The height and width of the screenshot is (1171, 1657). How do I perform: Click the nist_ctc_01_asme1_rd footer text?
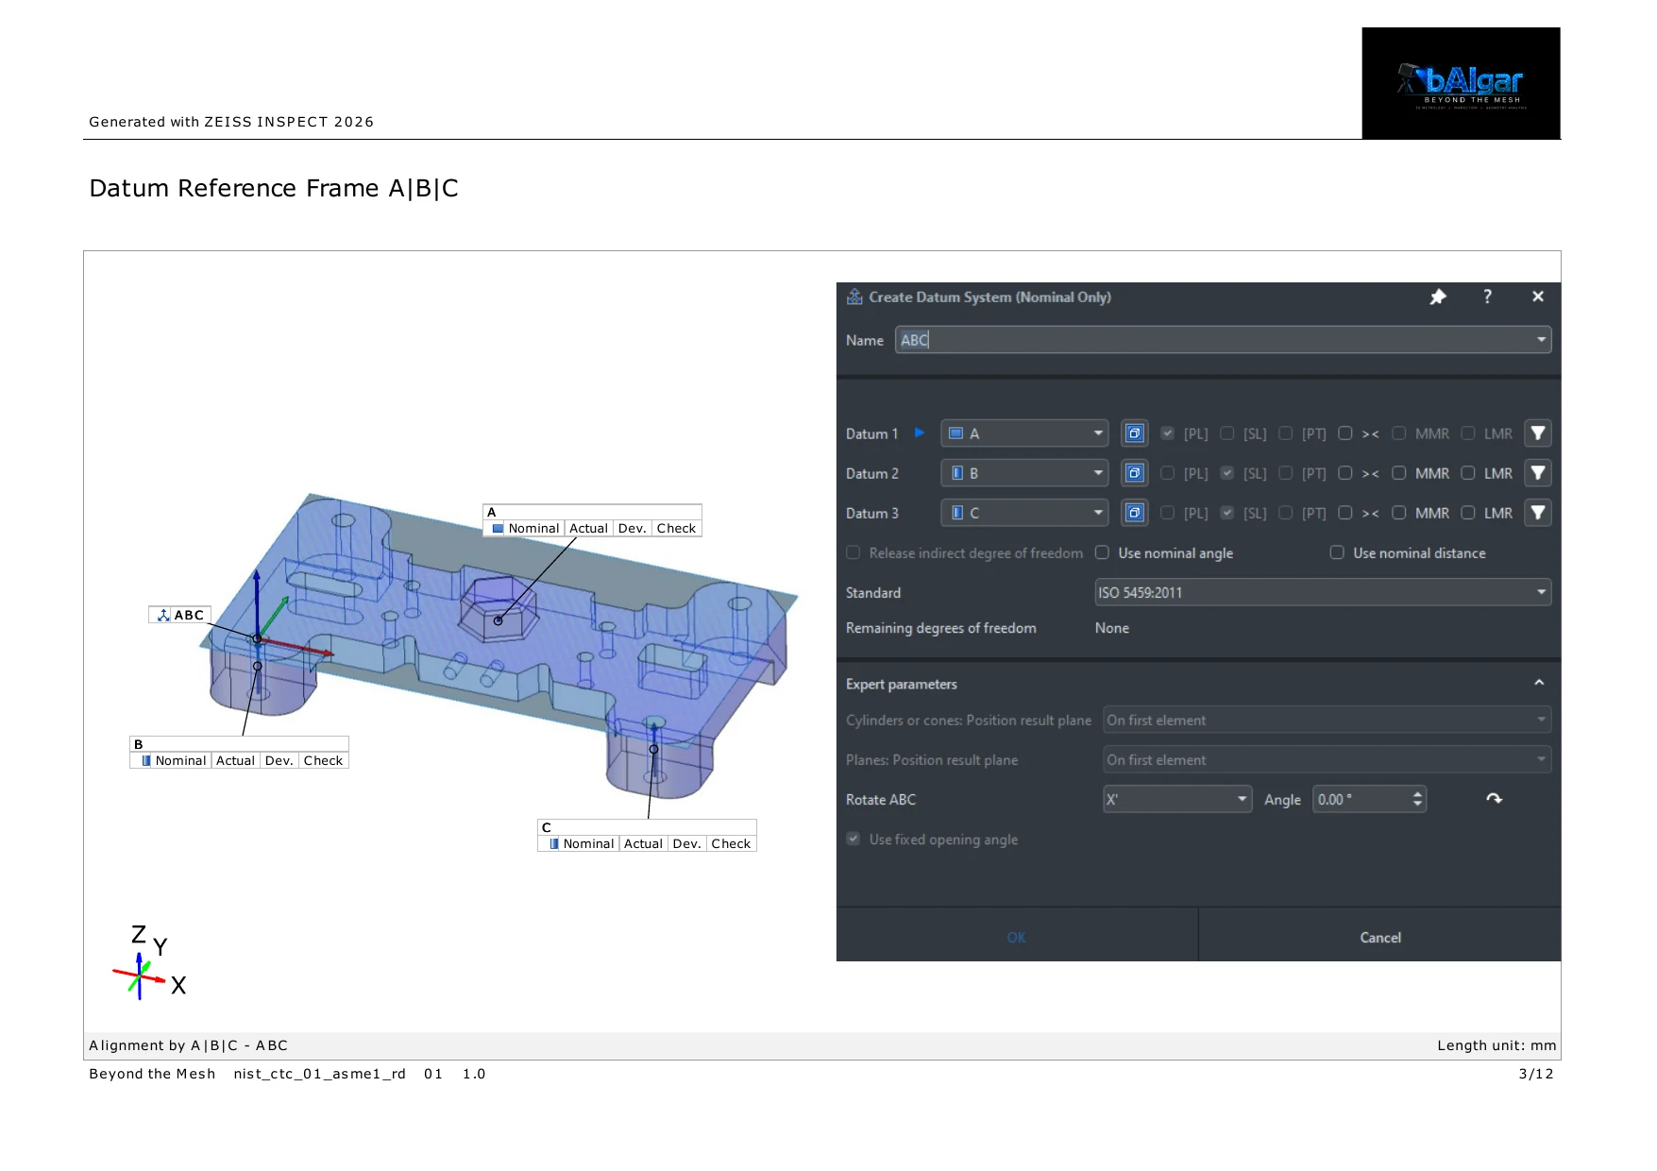point(319,1074)
